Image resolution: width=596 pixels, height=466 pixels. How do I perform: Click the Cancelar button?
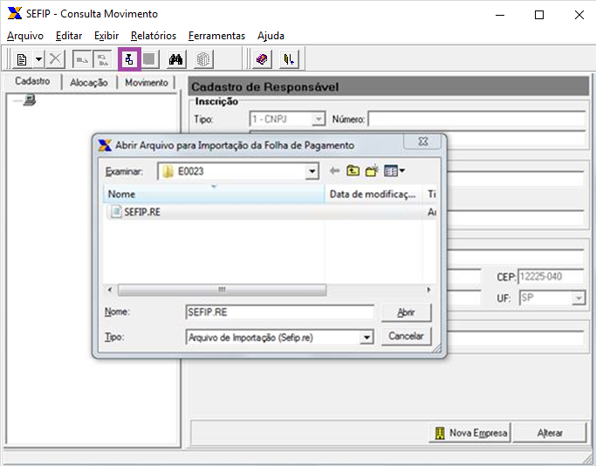point(407,336)
